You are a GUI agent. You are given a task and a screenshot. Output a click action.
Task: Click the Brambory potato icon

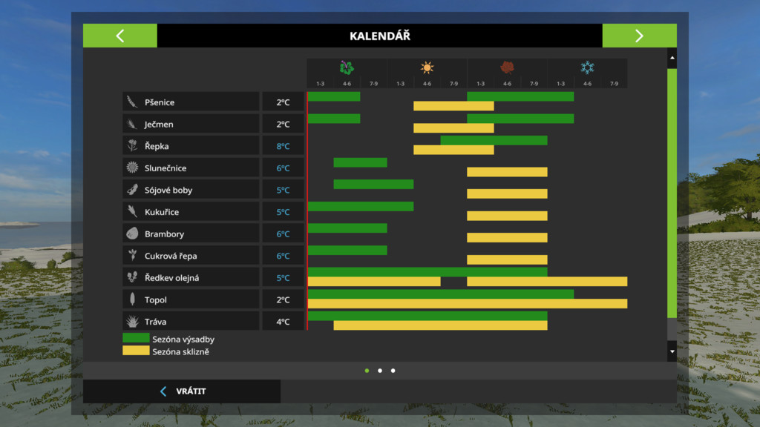(x=132, y=234)
